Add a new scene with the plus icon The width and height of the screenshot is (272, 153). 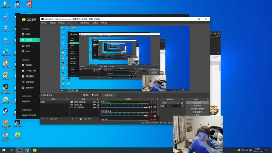pos(42,119)
